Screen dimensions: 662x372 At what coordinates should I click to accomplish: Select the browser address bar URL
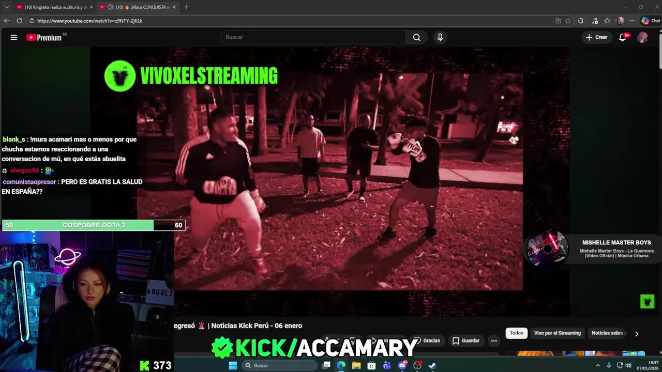click(89, 21)
